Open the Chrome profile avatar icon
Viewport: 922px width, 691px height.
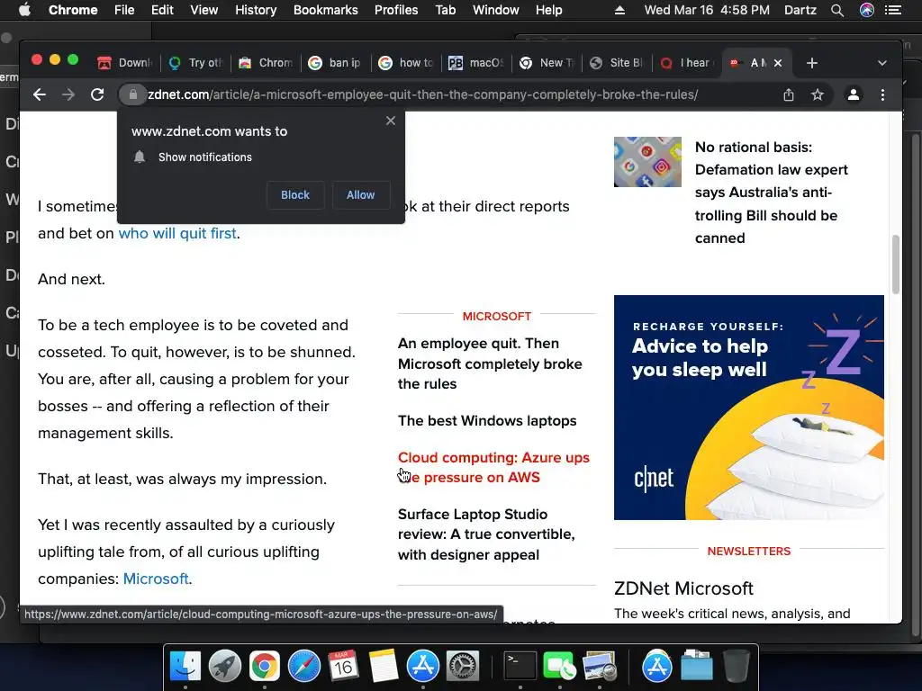854,94
